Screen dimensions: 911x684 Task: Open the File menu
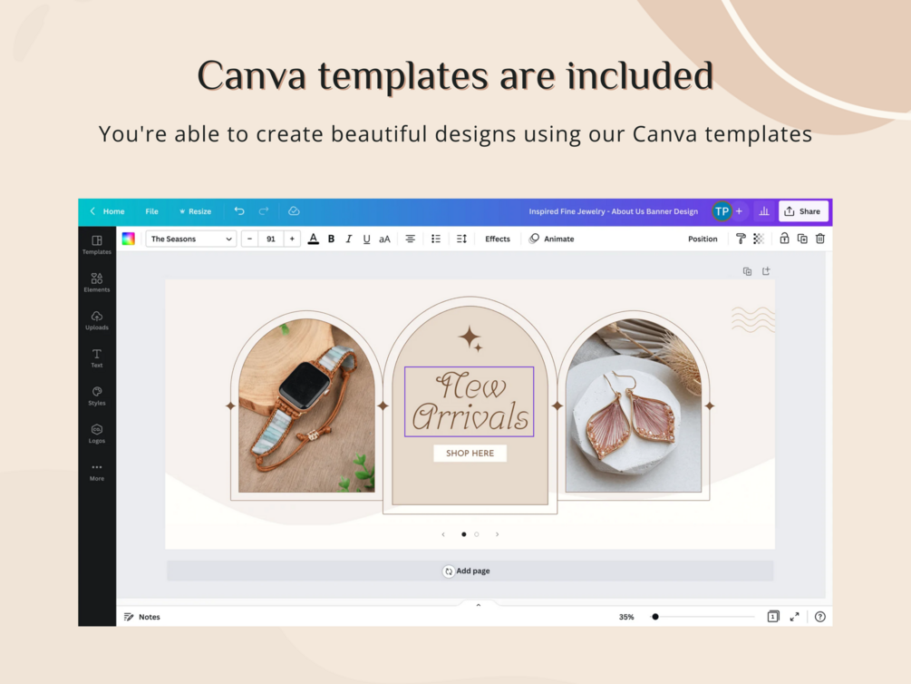(151, 211)
